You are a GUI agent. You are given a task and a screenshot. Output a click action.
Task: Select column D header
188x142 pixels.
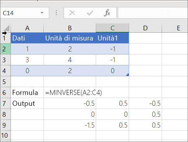pos(145,28)
